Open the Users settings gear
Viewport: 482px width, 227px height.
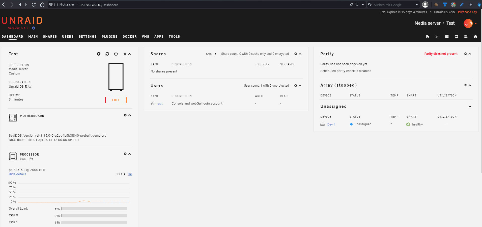pos(296,86)
